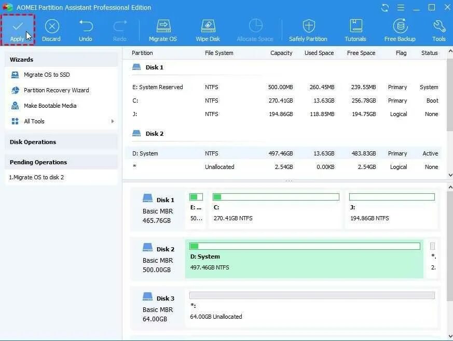Click the Apply toolbar icon
Screen dimensions: 453x341
pos(18,29)
